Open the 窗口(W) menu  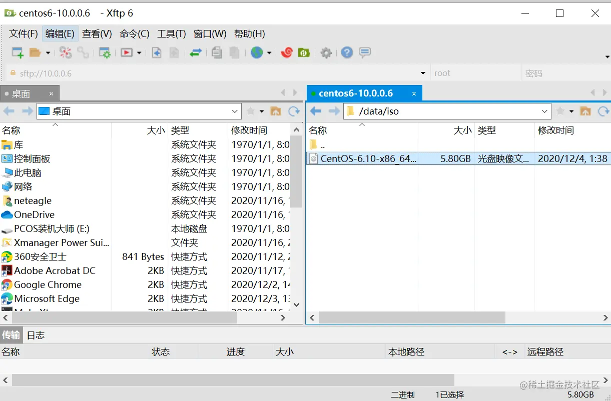tap(210, 33)
